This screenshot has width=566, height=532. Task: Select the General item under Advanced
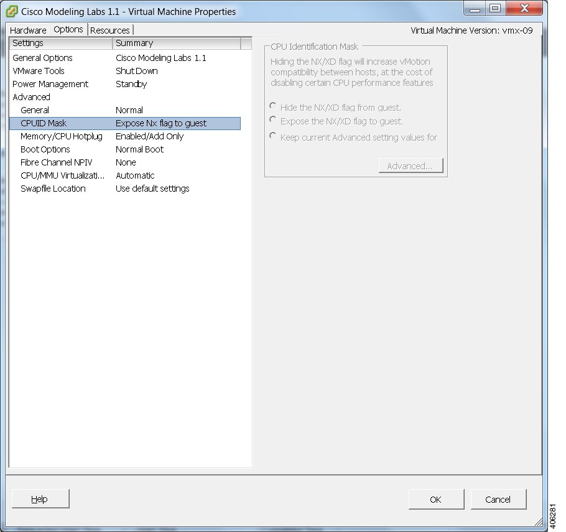pos(125,110)
